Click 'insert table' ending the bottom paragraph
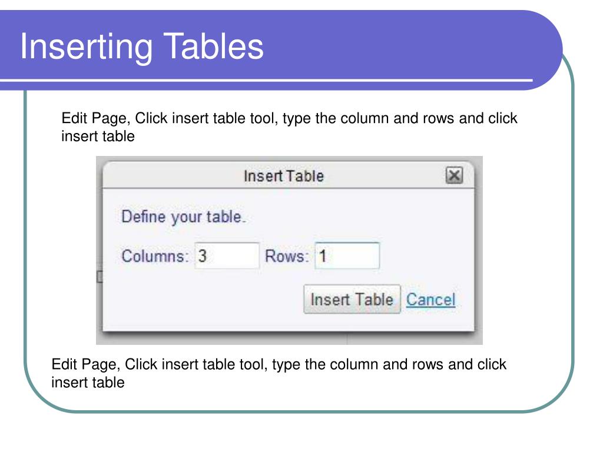Screen dimensions: 603x452 (x=88, y=383)
